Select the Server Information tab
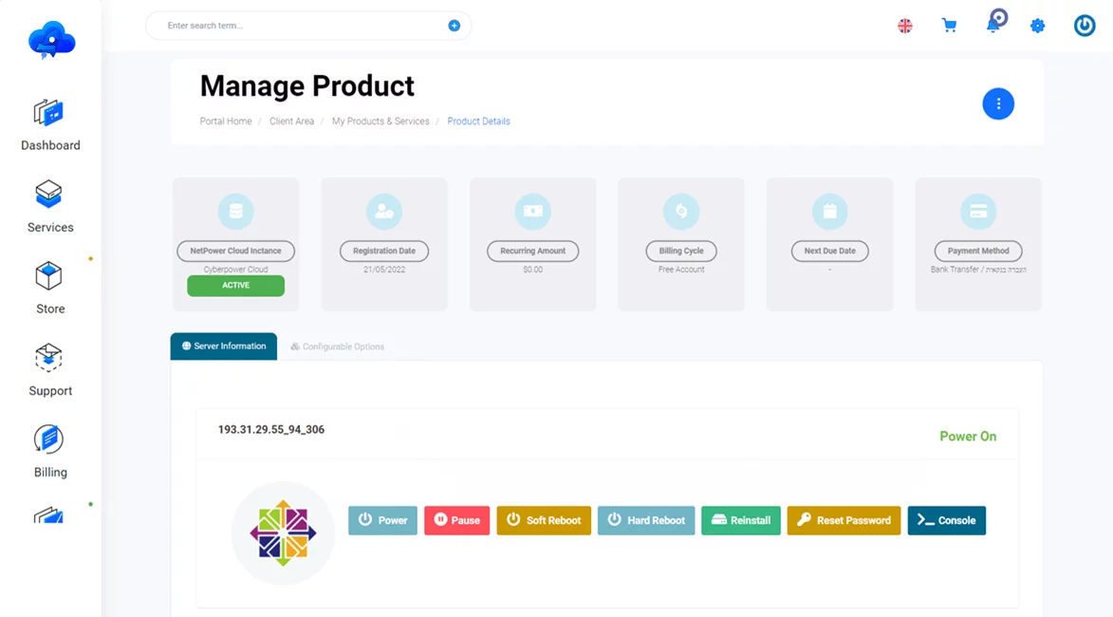 (x=224, y=346)
